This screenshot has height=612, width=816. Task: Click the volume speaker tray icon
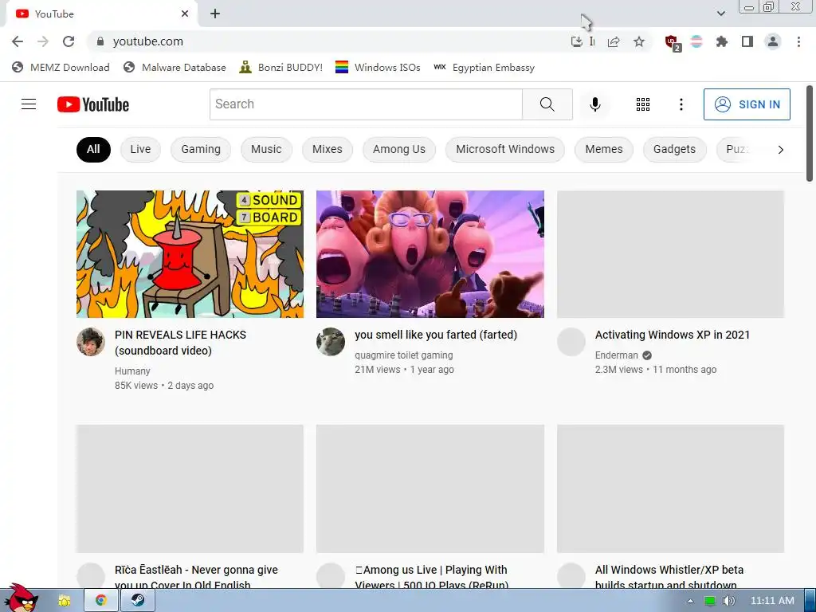pos(728,601)
